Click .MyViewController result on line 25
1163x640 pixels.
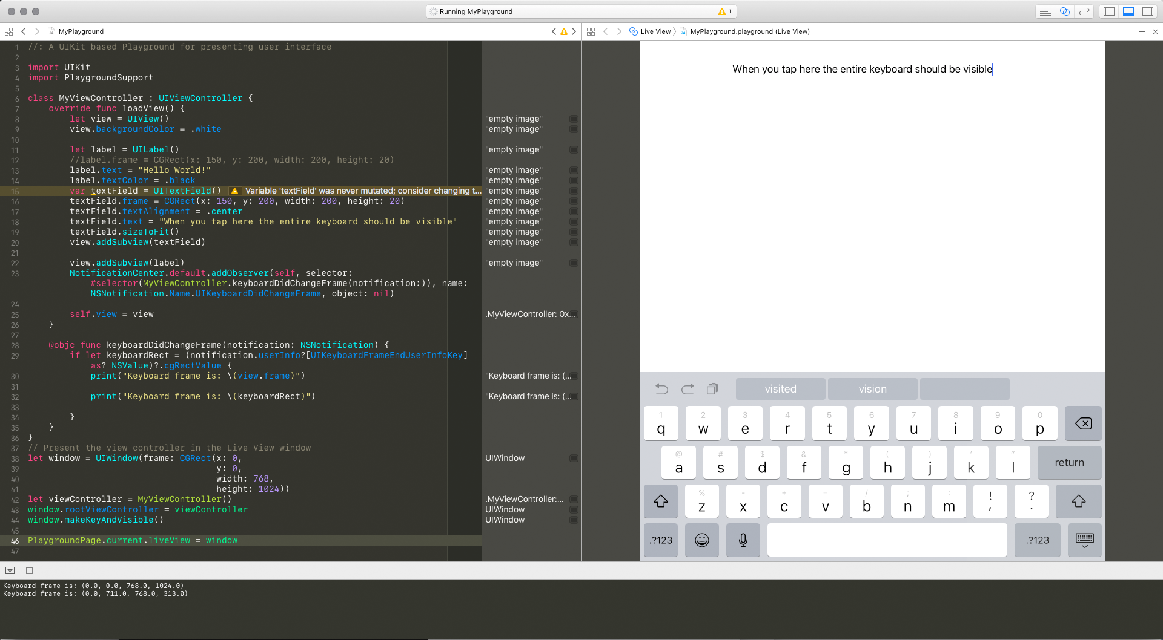[530, 314]
